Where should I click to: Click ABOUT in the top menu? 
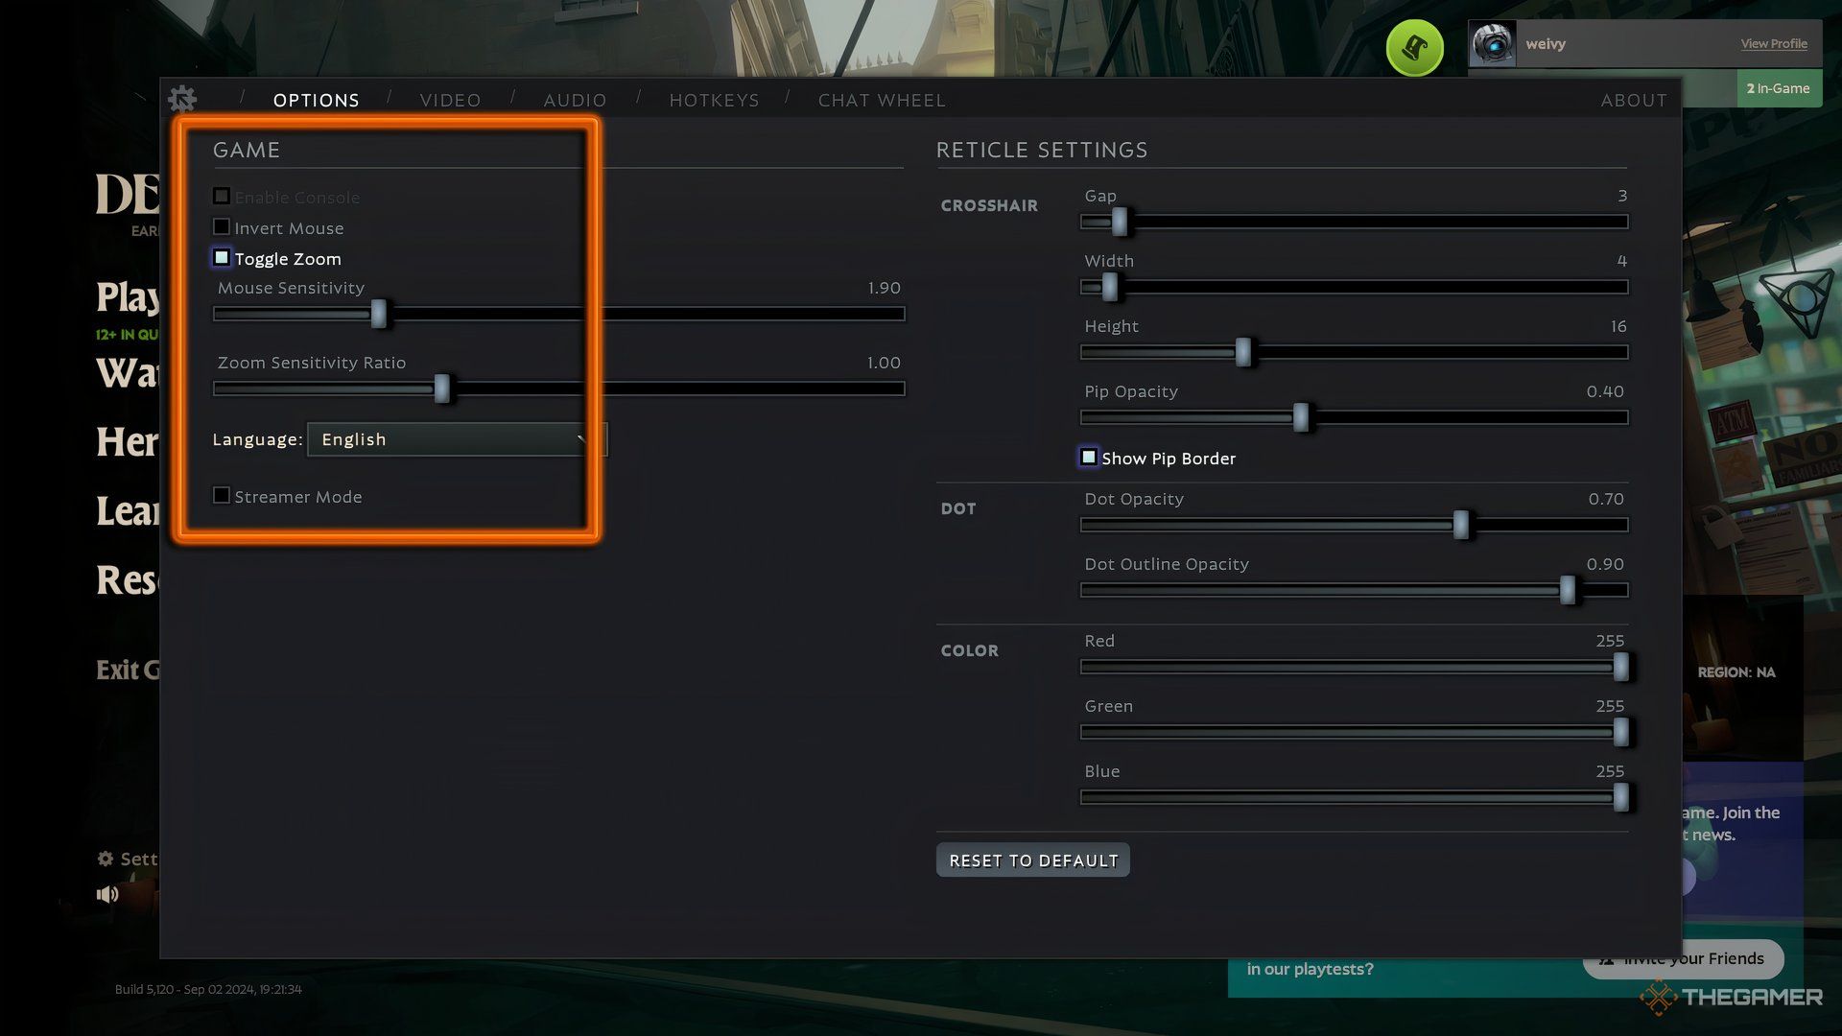click(1635, 100)
